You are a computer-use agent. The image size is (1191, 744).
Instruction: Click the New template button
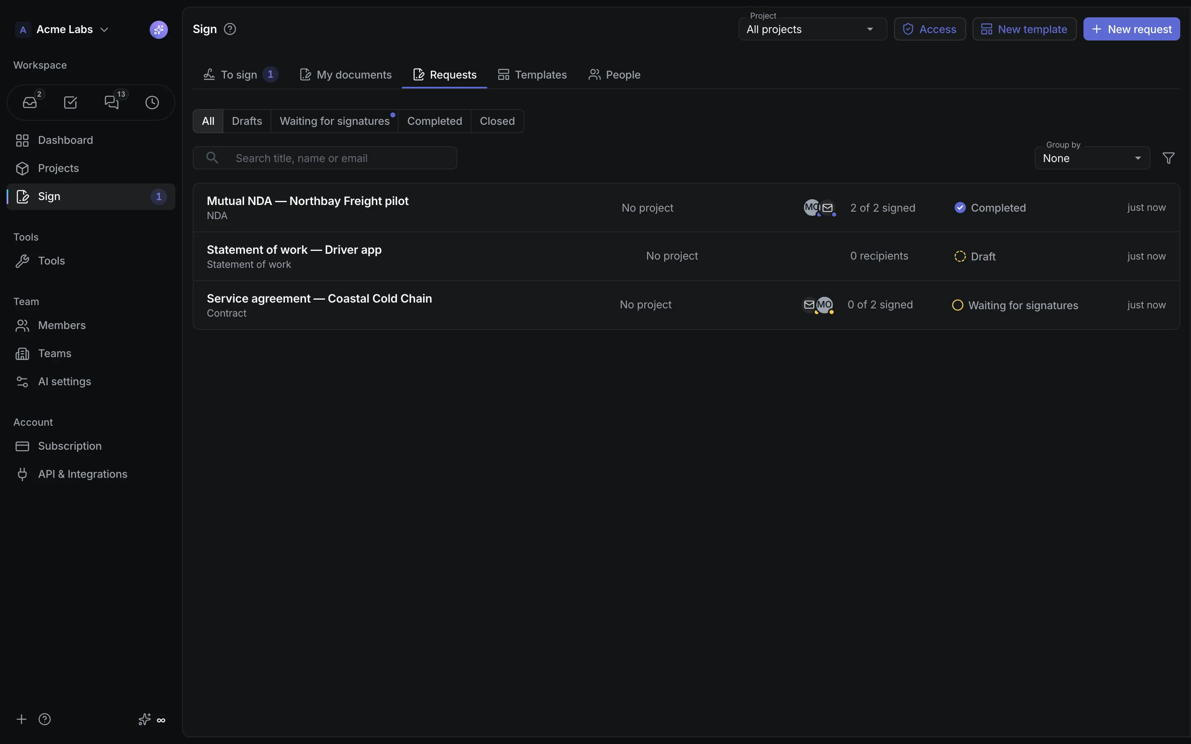click(1024, 29)
